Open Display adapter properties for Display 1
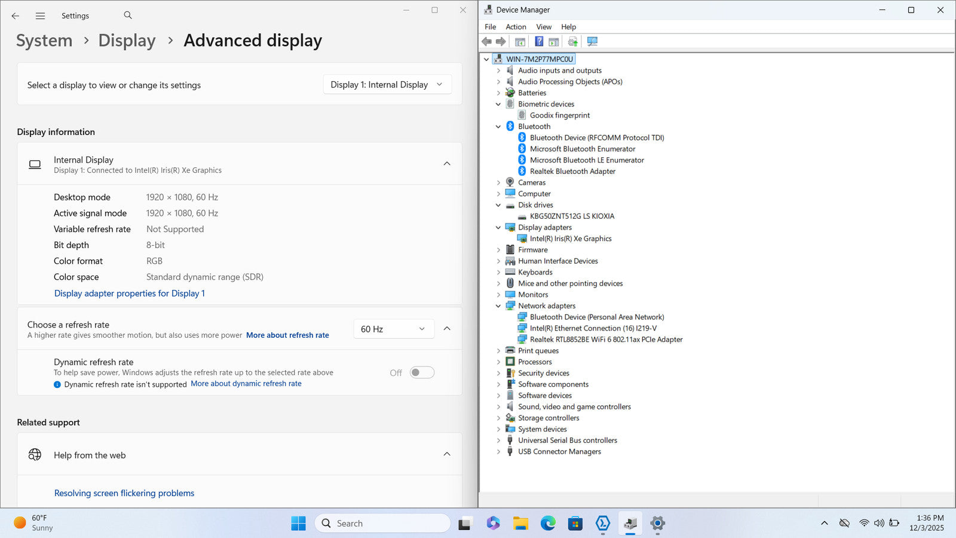The height and width of the screenshot is (538, 956). coord(129,294)
